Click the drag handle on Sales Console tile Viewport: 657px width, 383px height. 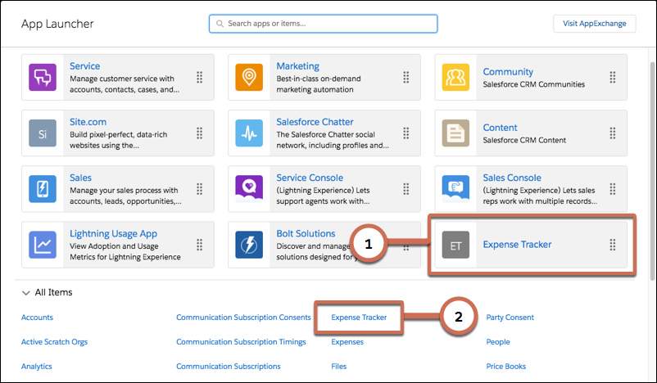tap(613, 189)
